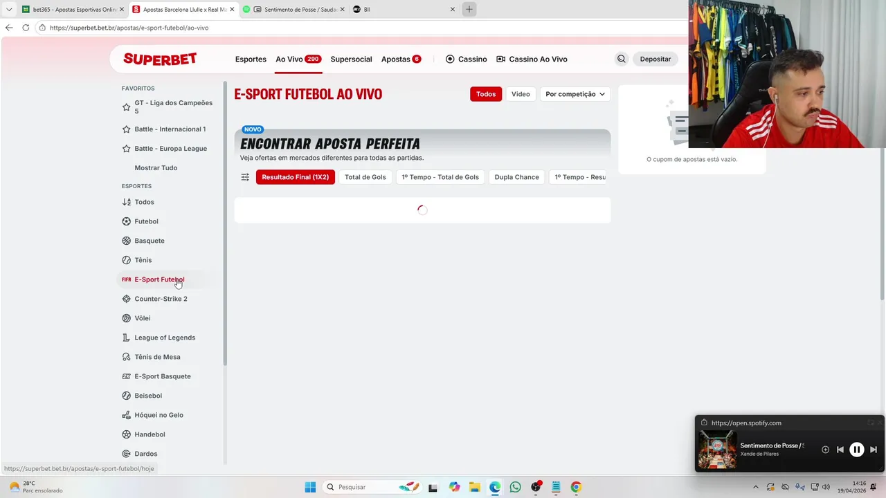Switch to the bet365 browser tab

click(72, 9)
